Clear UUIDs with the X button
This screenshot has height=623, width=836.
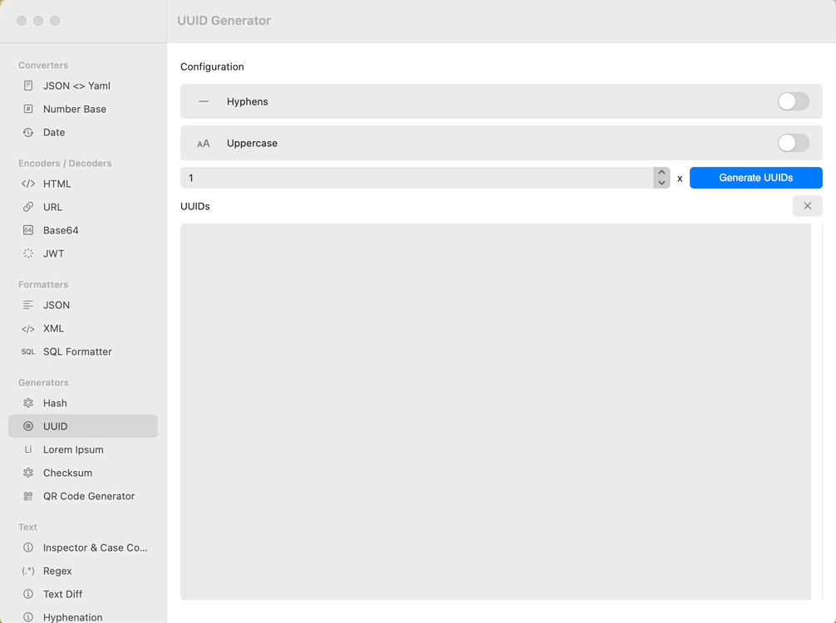(807, 206)
